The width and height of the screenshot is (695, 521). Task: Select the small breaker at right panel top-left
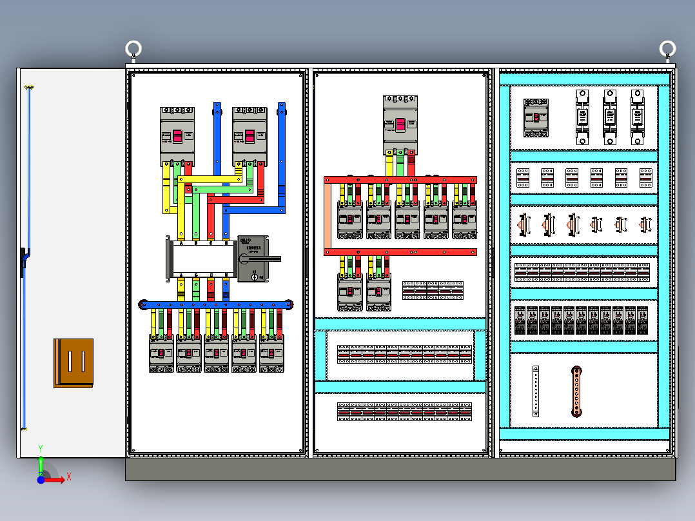536,118
